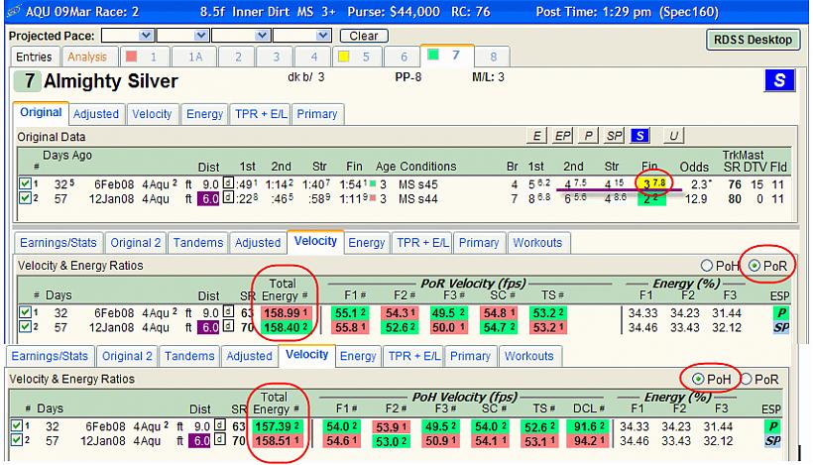Click the green 2 finish position cell
This screenshot has height=465, width=813.
(651, 199)
